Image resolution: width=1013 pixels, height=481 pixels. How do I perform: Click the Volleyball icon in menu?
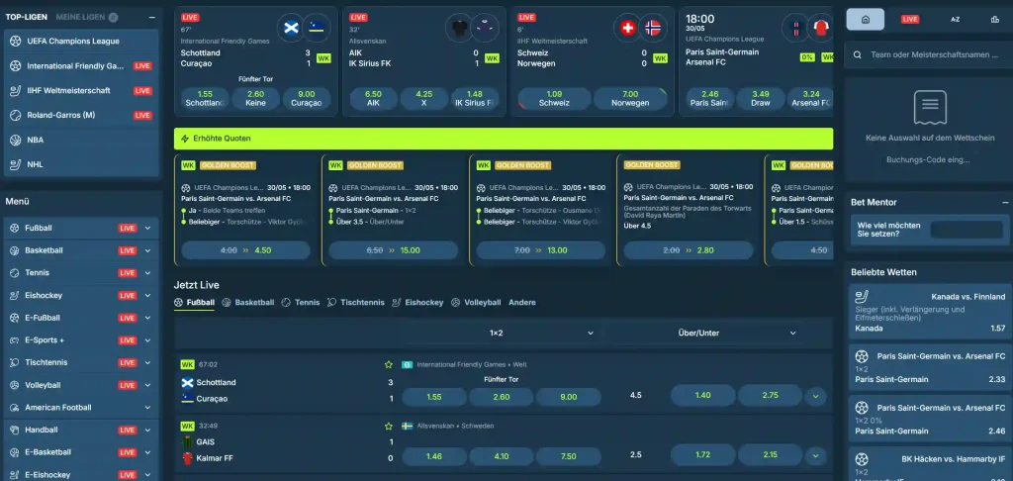[x=15, y=385]
